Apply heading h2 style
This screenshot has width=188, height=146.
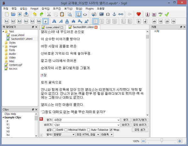coord(13,21)
